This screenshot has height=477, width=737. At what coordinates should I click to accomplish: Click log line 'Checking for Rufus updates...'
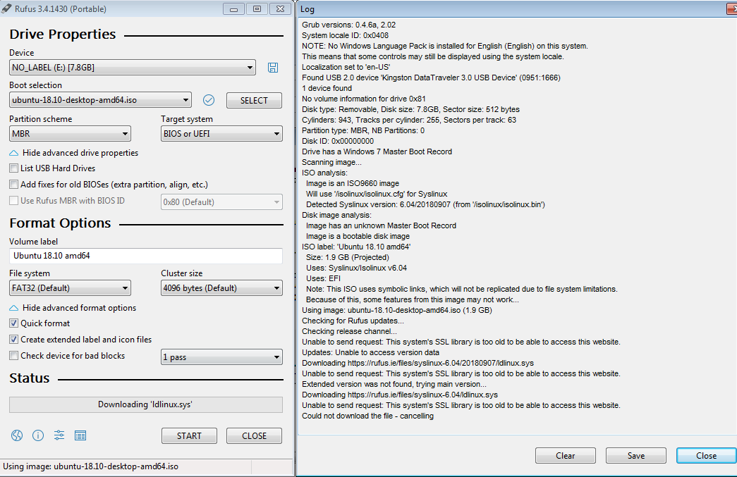pyautogui.click(x=353, y=321)
